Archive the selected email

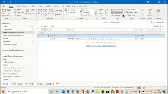point(33,12)
